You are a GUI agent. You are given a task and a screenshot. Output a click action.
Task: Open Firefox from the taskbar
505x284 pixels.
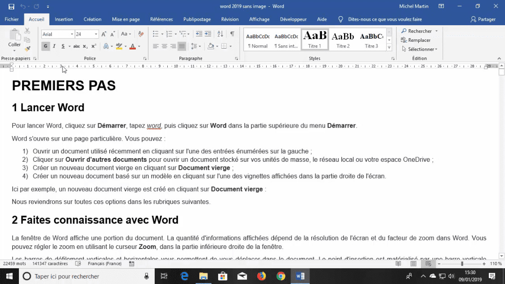pyautogui.click(x=261, y=276)
